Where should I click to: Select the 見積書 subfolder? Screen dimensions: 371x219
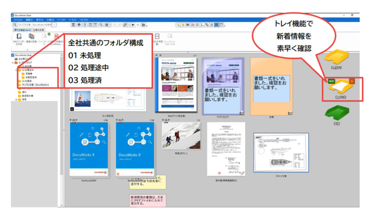coord(27,74)
